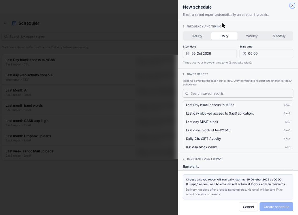Click the Create schedule button

click(x=276, y=207)
